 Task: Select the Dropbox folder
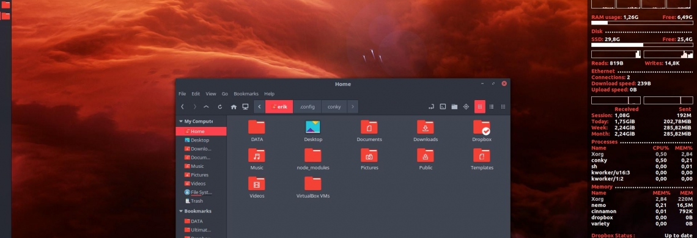482,131
